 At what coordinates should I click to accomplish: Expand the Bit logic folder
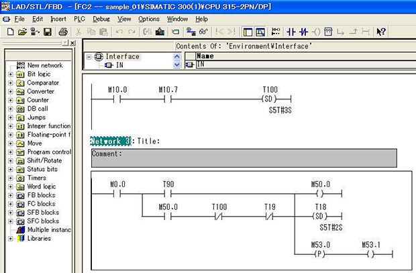click(x=10, y=74)
